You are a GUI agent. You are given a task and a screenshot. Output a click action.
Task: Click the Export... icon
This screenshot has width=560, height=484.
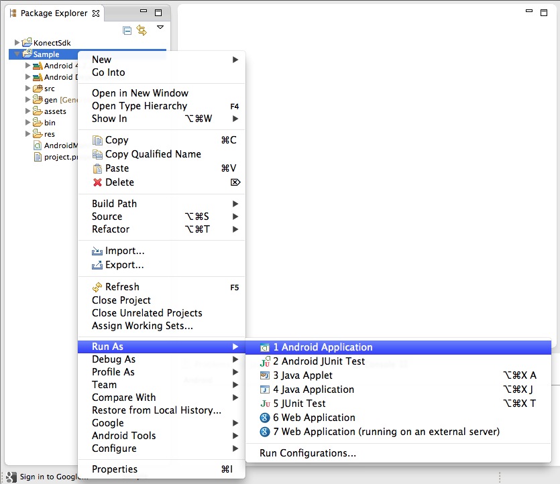pyautogui.click(x=97, y=265)
